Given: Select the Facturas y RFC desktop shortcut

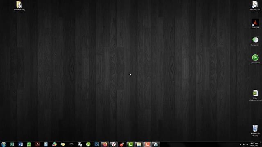Looking at the screenshot, I should pos(255,6).
